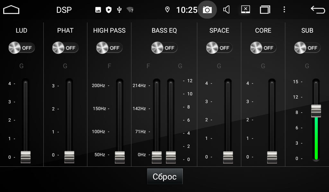
Task: Open recent apps overview icon
Action: pyautogui.click(x=265, y=10)
